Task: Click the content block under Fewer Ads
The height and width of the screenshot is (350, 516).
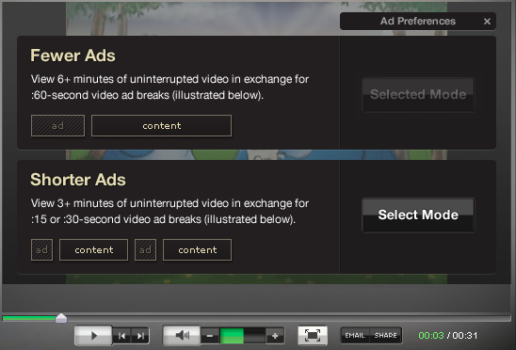Action: [162, 126]
